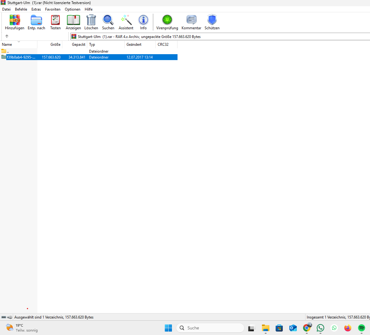
Task: Open Google Chrome from taskbar
Action: coord(307,328)
